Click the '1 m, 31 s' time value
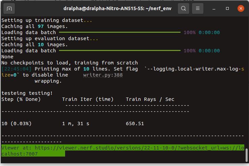Viewport: 249px width, 166px height. [76, 123]
